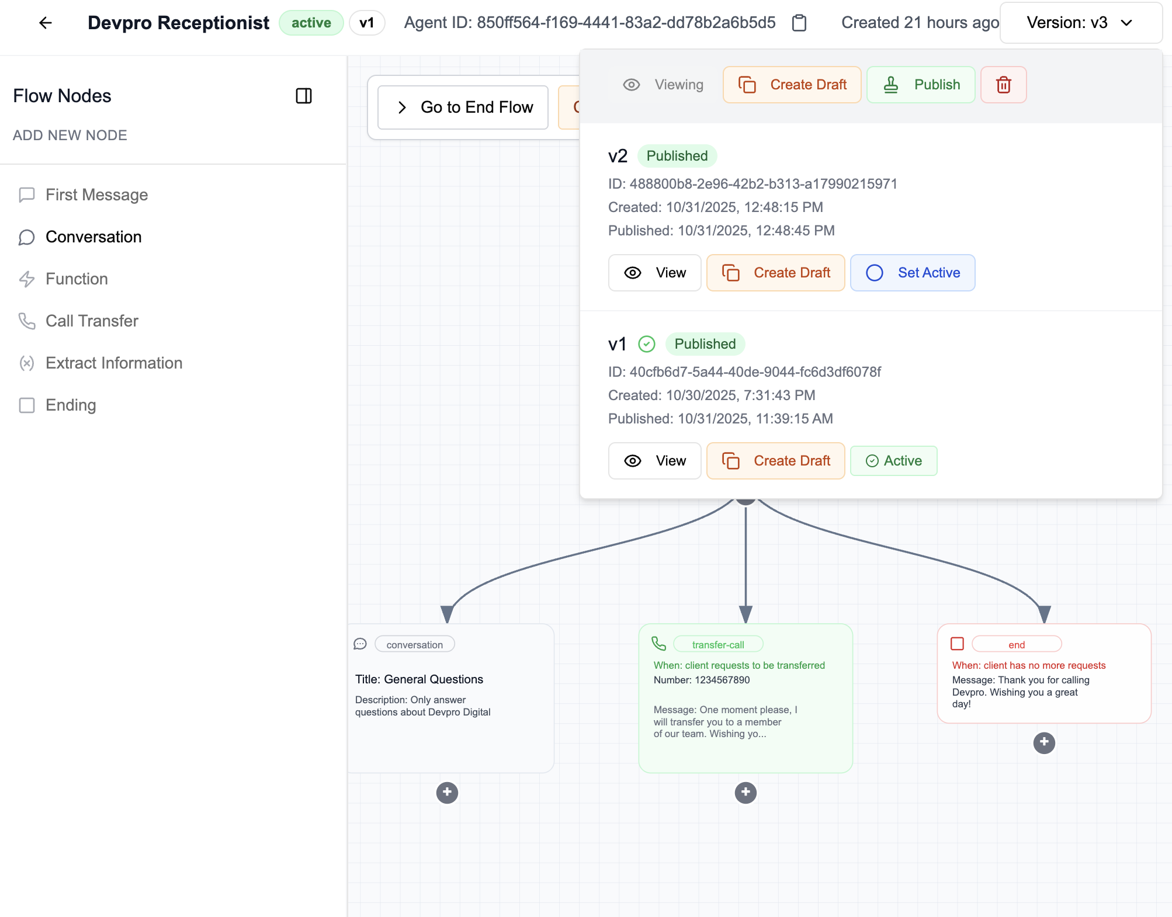Expand Go to End Flow chevron
Screen dimensions: 1172x917
click(x=402, y=107)
